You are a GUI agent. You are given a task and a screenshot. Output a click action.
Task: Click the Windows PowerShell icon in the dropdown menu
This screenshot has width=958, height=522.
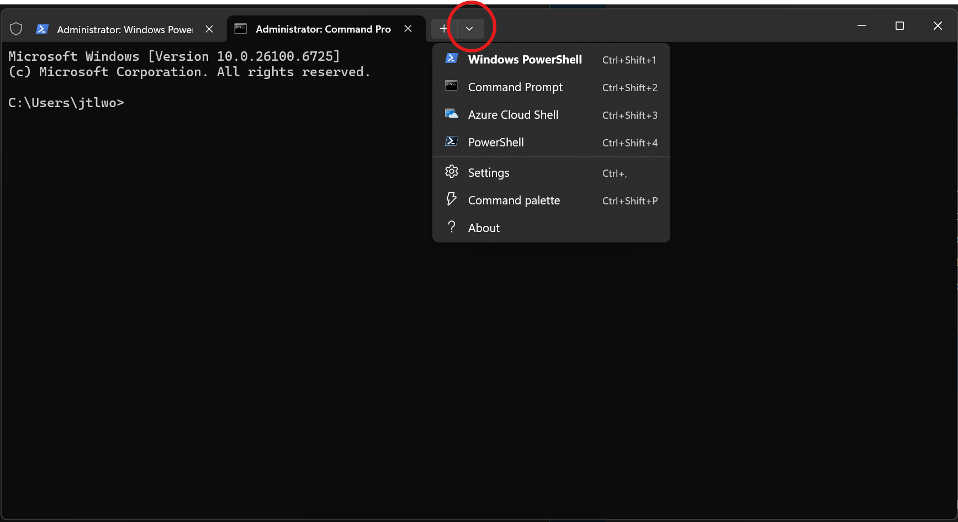(451, 59)
